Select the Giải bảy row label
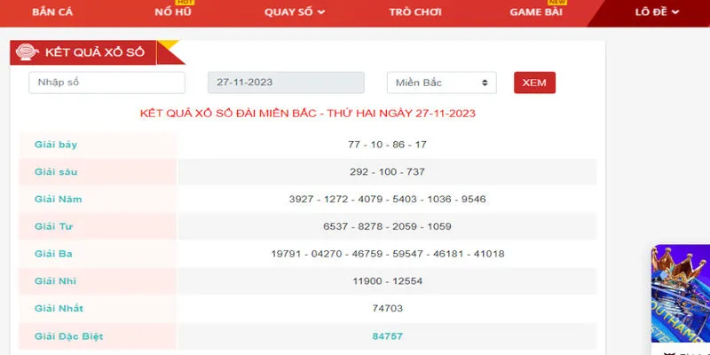 click(x=58, y=145)
